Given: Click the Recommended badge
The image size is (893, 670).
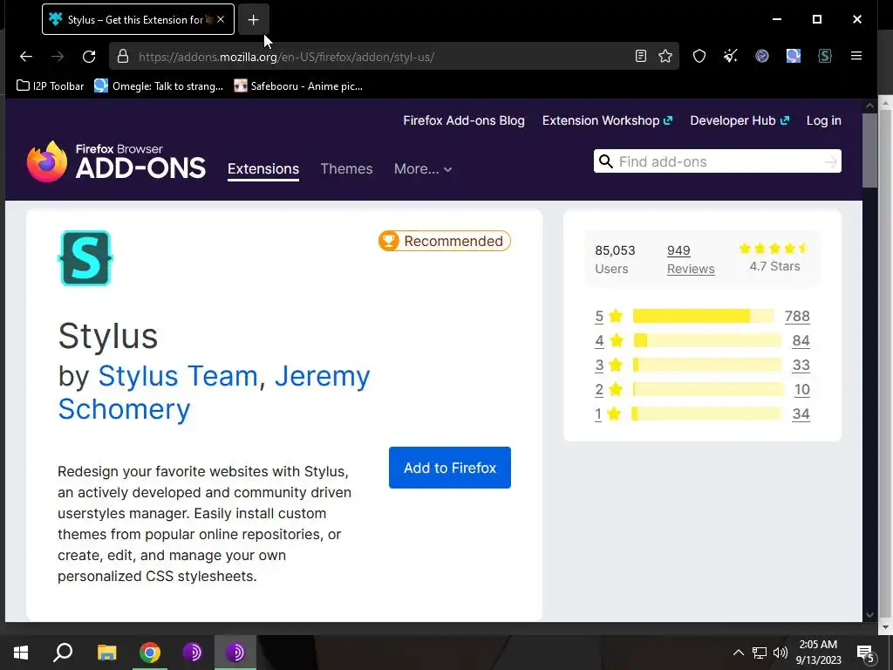Looking at the screenshot, I should pos(444,241).
